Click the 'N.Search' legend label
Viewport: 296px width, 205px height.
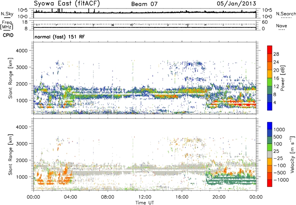pyautogui.click(x=286, y=14)
